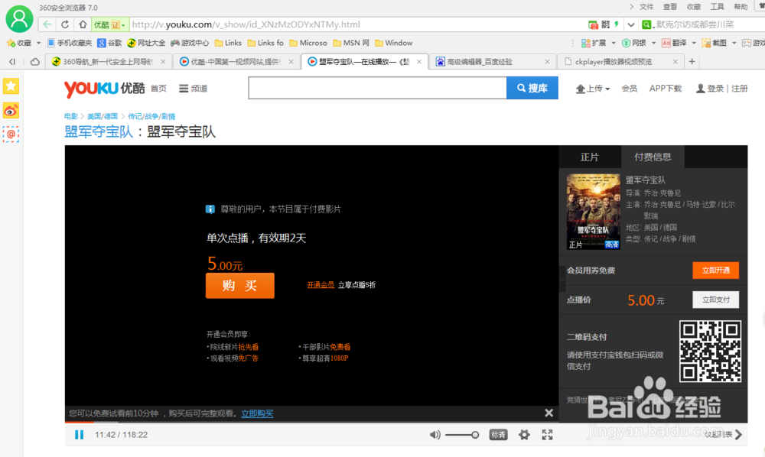Open a new tab with plus button

coord(692,61)
